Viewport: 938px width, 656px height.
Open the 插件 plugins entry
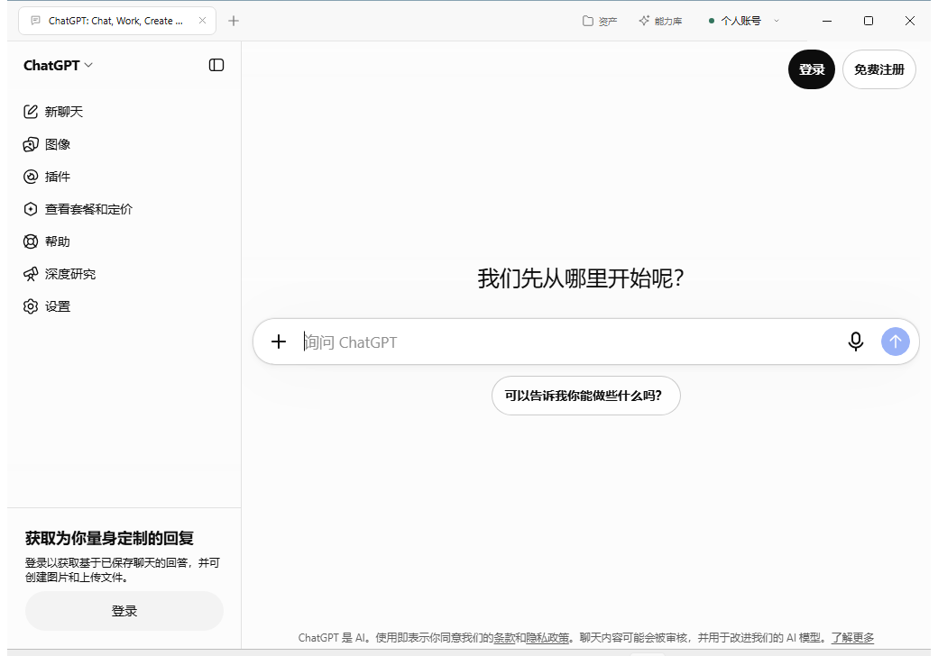point(47,177)
